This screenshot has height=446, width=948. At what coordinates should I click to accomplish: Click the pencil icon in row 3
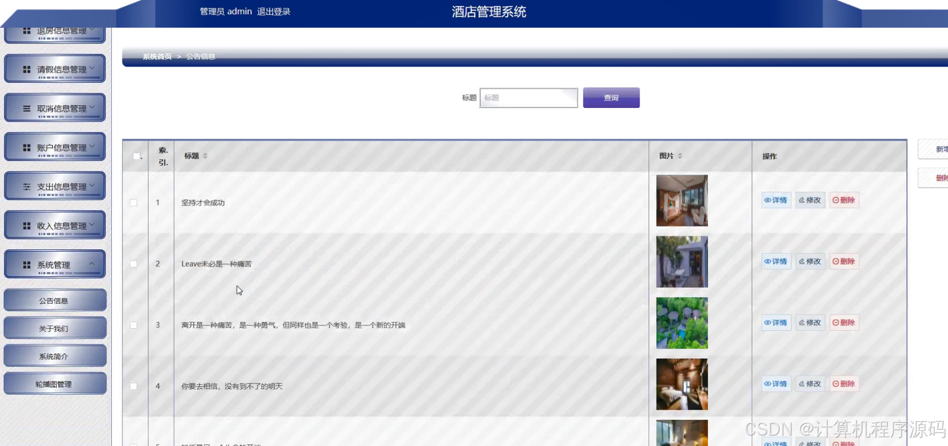pyautogui.click(x=802, y=323)
